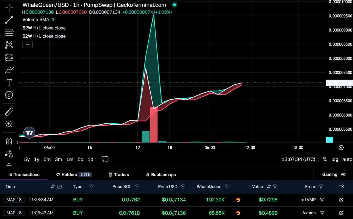Toggle lock all drawing tools
This screenshot has width=353, height=219.
[9, 154]
